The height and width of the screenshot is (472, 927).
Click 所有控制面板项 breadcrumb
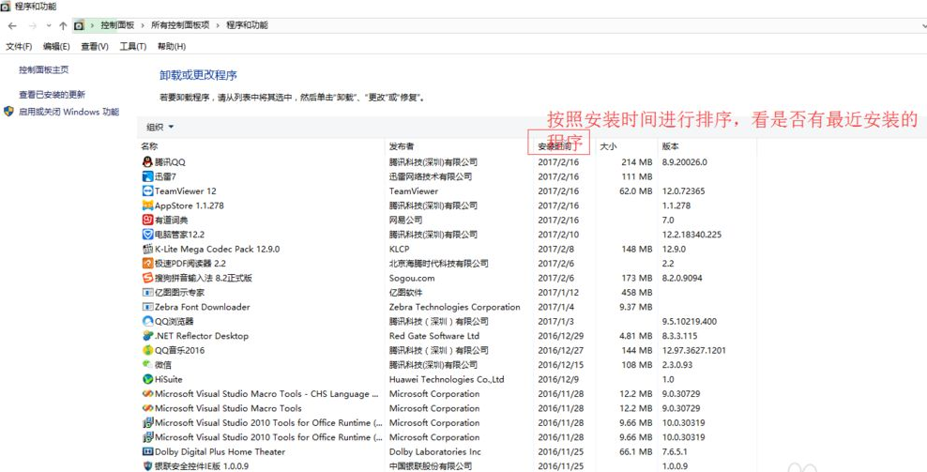180,25
